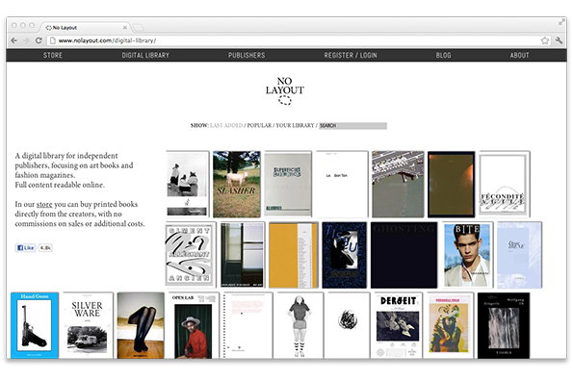
Task: Visit the BLOG section
Action: tap(443, 55)
